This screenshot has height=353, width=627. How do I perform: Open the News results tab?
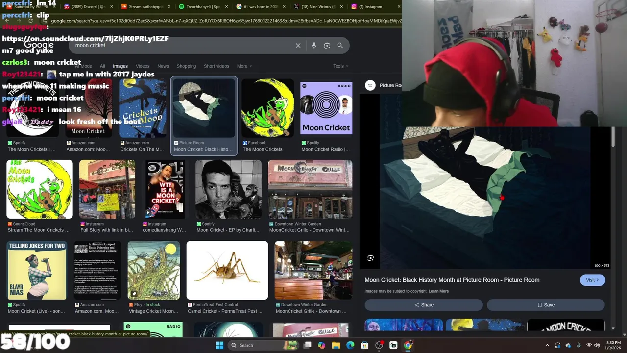163,66
